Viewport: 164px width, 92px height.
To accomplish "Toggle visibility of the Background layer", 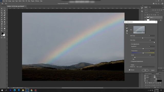I will pyautogui.click(x=145, y=20).
